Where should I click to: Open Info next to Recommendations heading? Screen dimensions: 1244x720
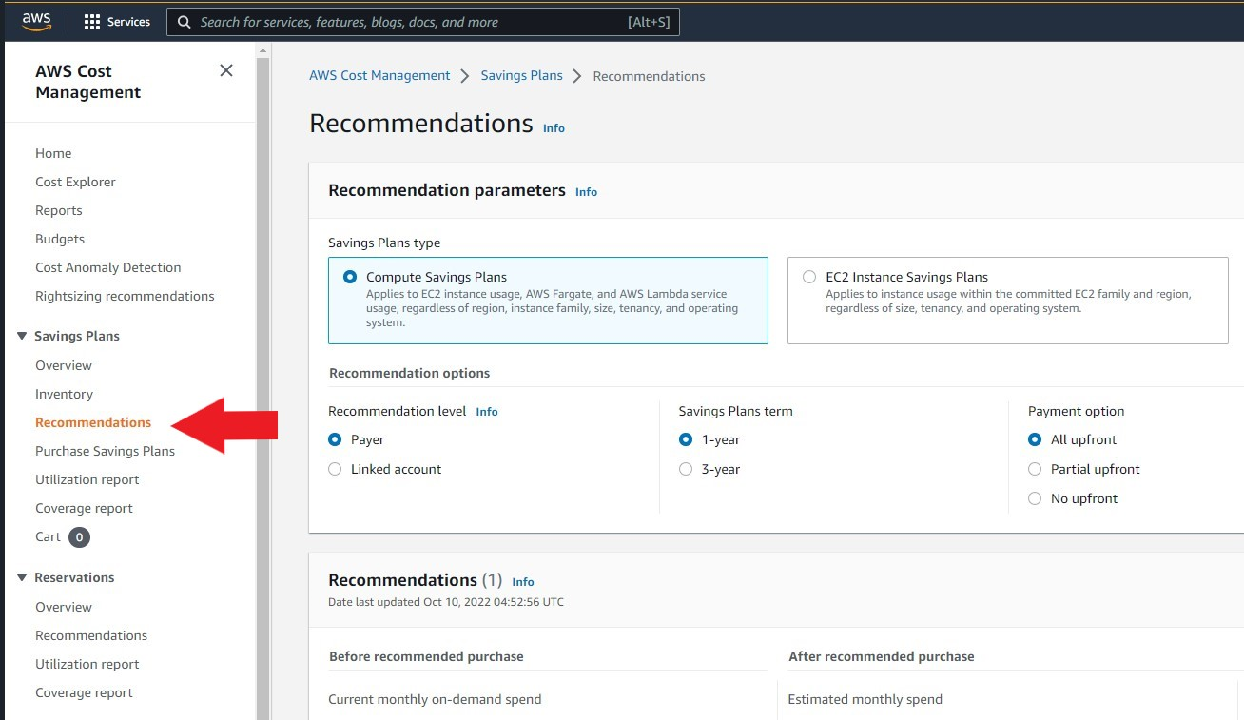pos(554,128)
